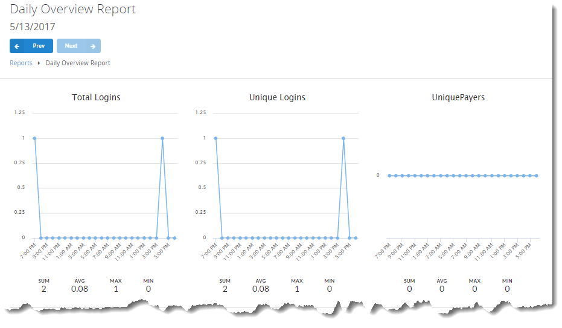Click UniquePayers SUM value 0
562x328 pixels.
tap(409, 289)
